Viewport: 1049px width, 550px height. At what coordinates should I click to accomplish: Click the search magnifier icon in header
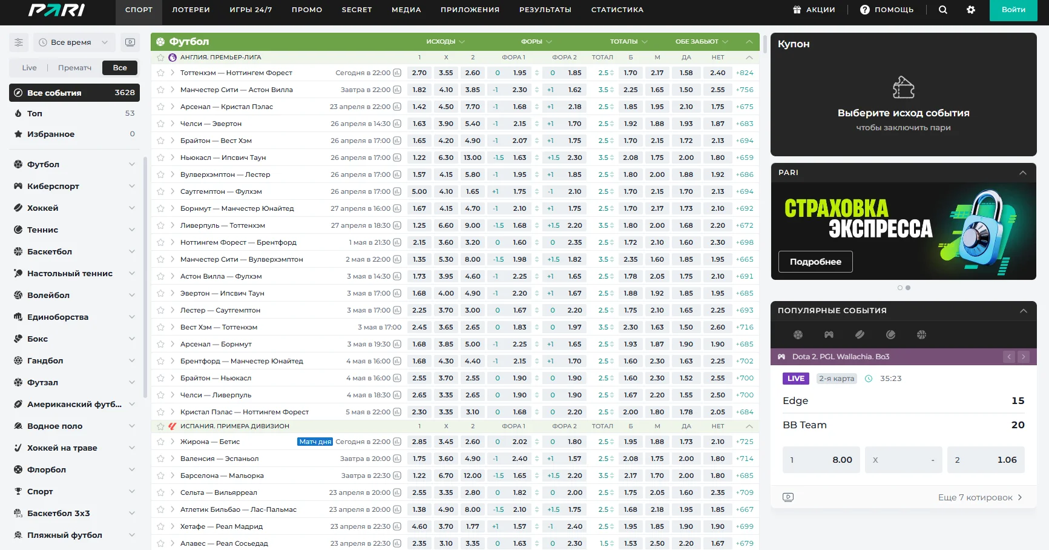[942, 10]
